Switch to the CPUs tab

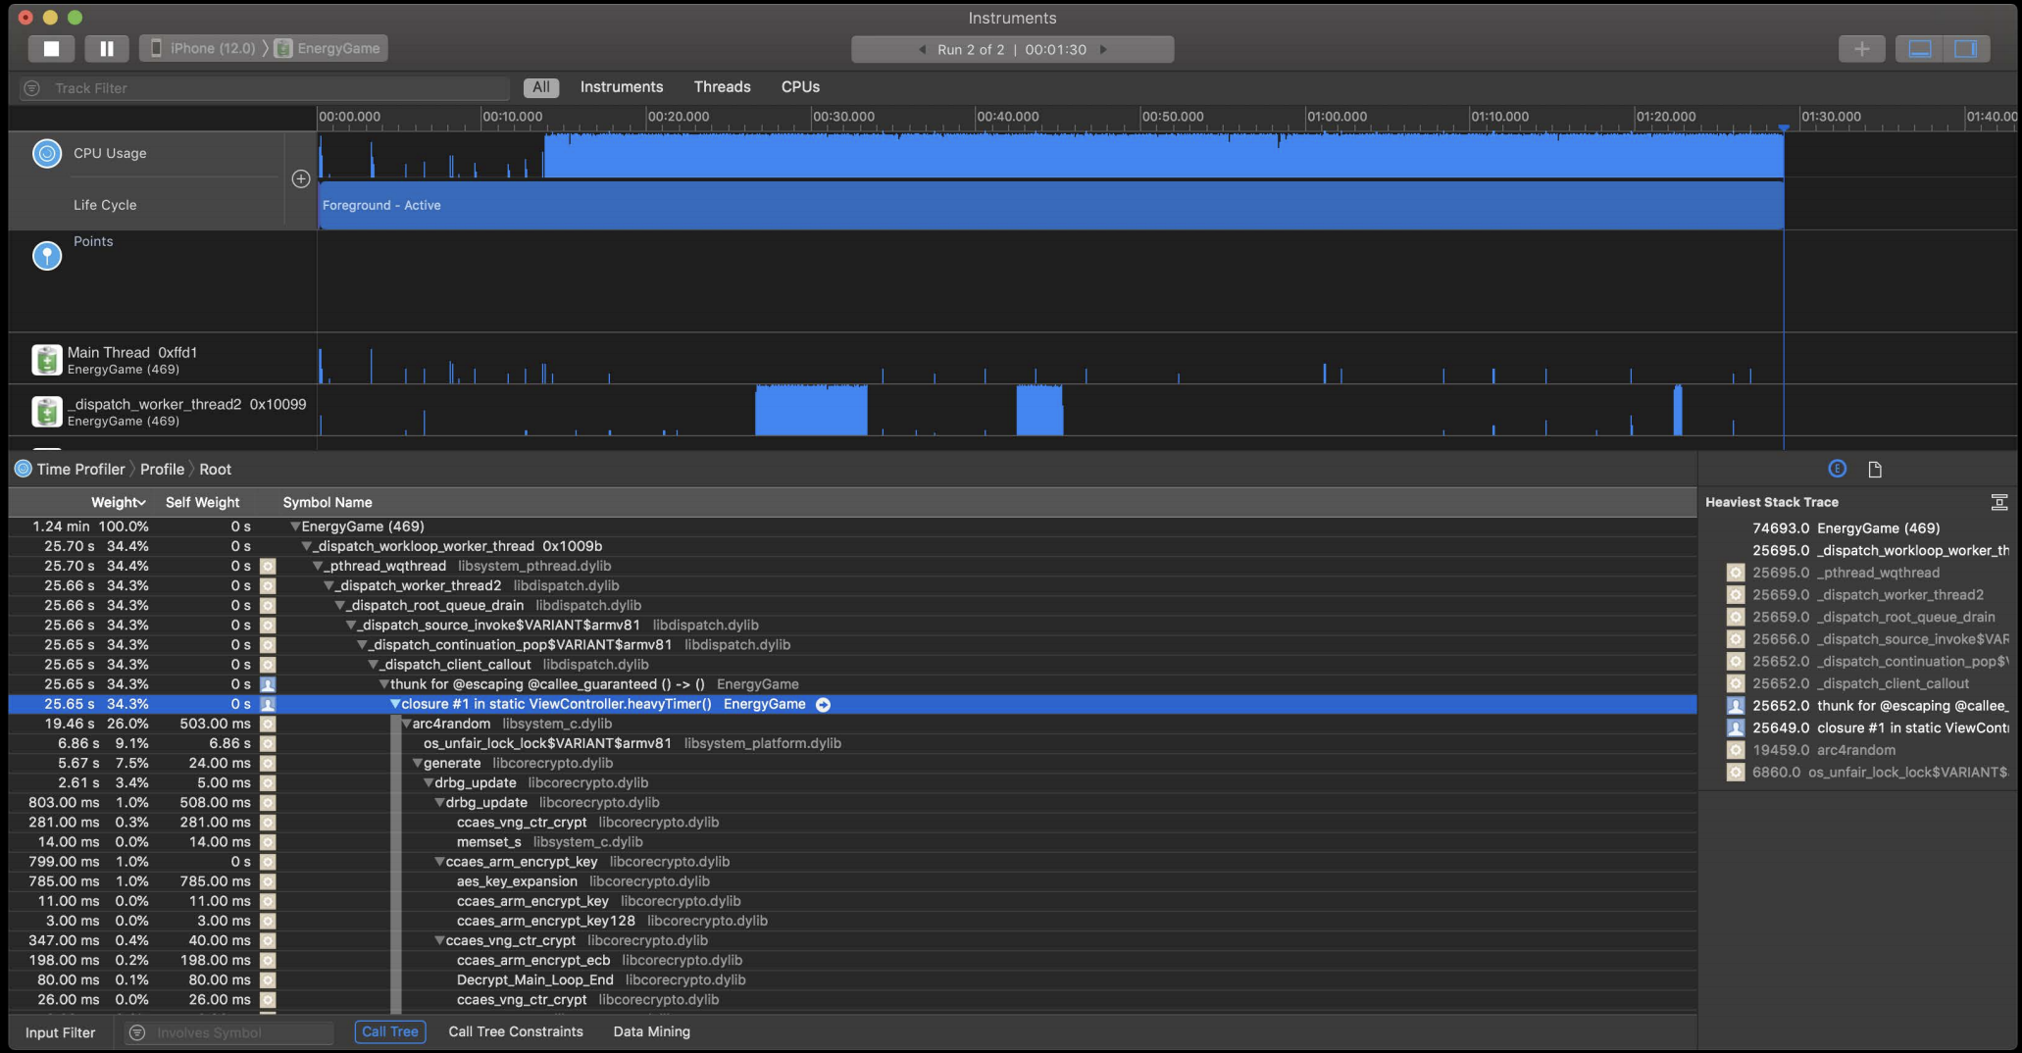(800, 87)
